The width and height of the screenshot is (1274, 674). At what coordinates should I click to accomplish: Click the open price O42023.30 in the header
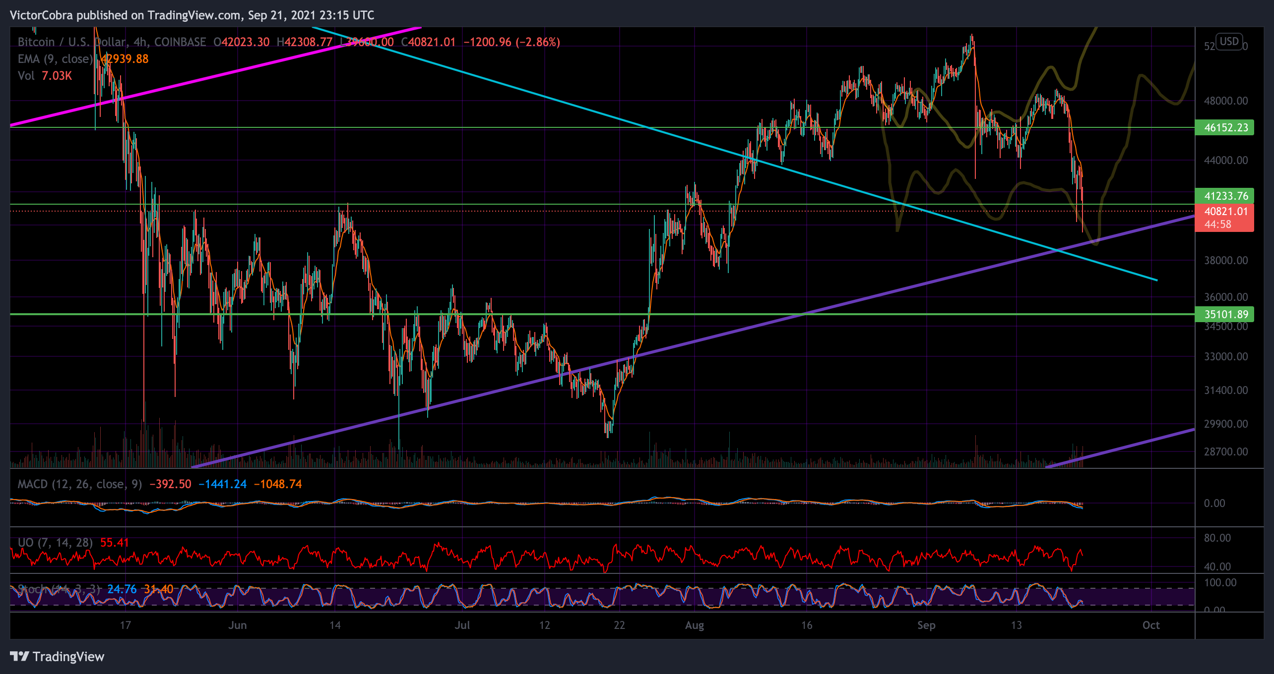[241, 42]
